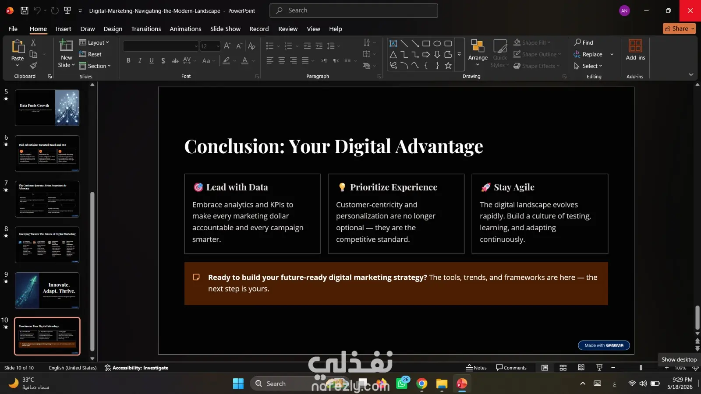This screenshot has height=394, width=701.
Task: Expand the Section dropdown
Action: pyautogui.click(x=95, y=66)
